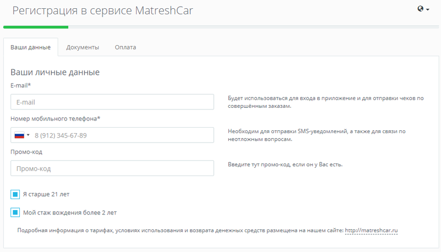
Task: Click the 'Промо-код' label above the field
Action: (26, 152)
